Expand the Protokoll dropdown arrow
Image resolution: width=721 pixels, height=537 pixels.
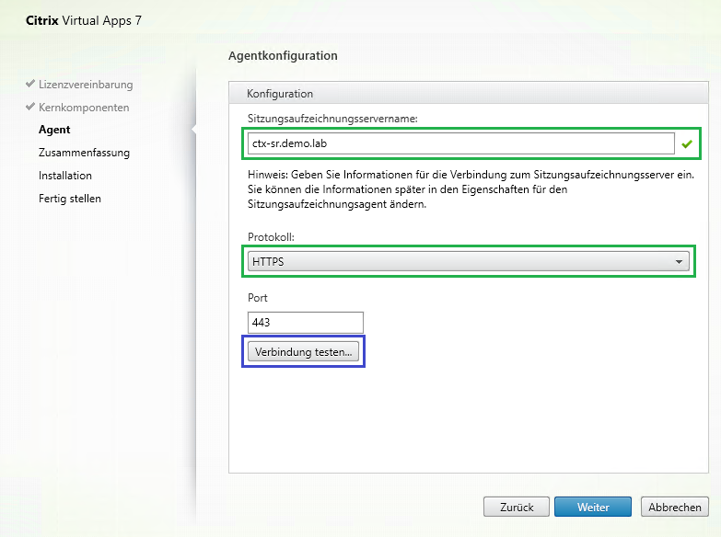coord(680,262)
